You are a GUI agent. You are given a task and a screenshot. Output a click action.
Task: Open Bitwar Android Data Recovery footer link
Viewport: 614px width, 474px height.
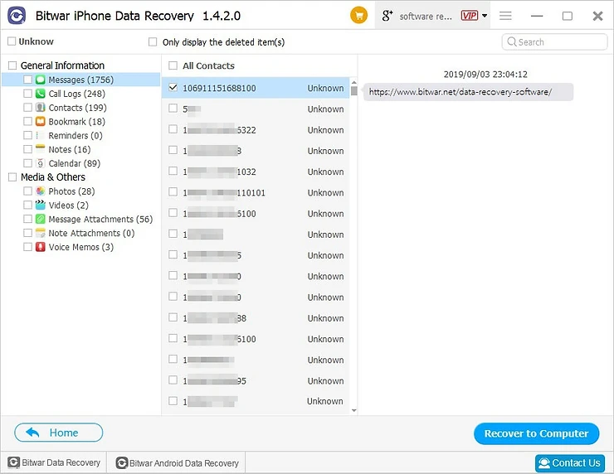pyautogui.click(x=178, y=462)
